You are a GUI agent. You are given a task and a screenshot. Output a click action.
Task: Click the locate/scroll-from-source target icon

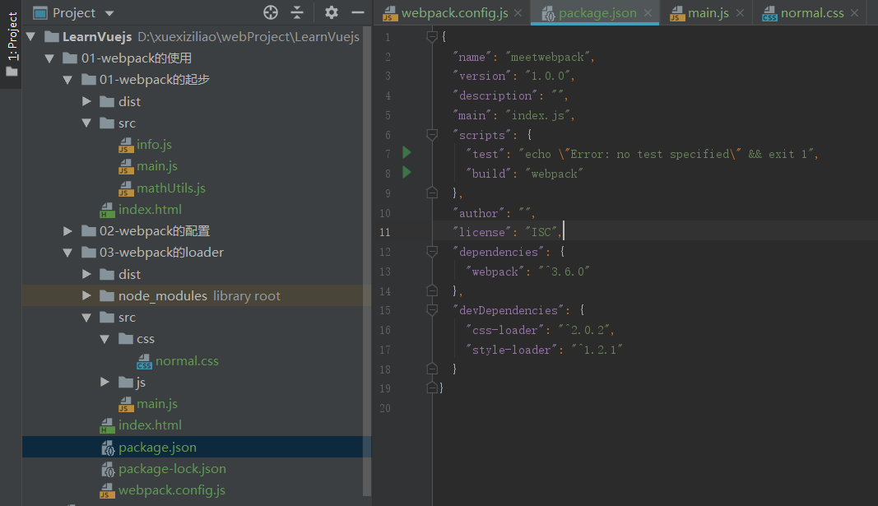point(271,12)
